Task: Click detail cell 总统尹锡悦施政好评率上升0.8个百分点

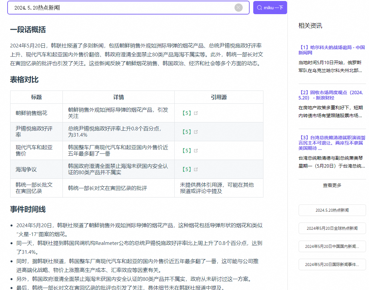Action: tap(118, 132)
